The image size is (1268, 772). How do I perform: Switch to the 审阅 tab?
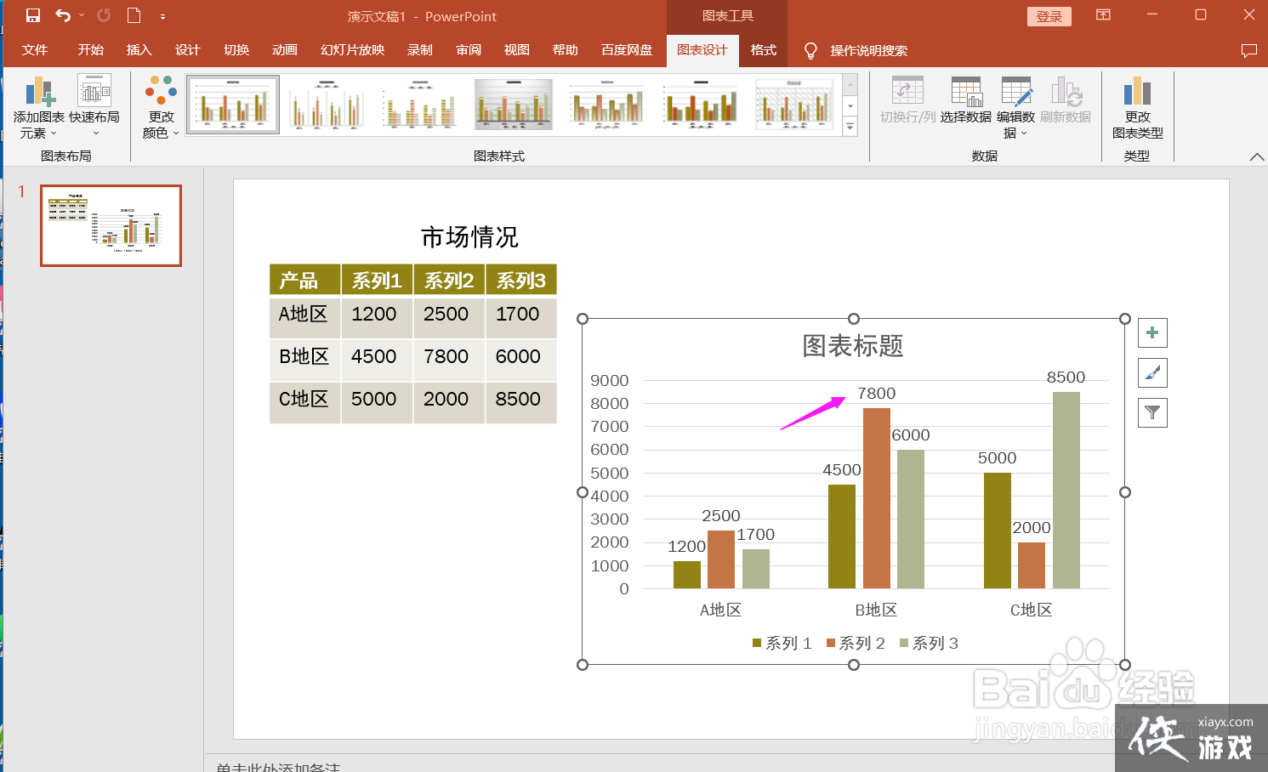469,50
